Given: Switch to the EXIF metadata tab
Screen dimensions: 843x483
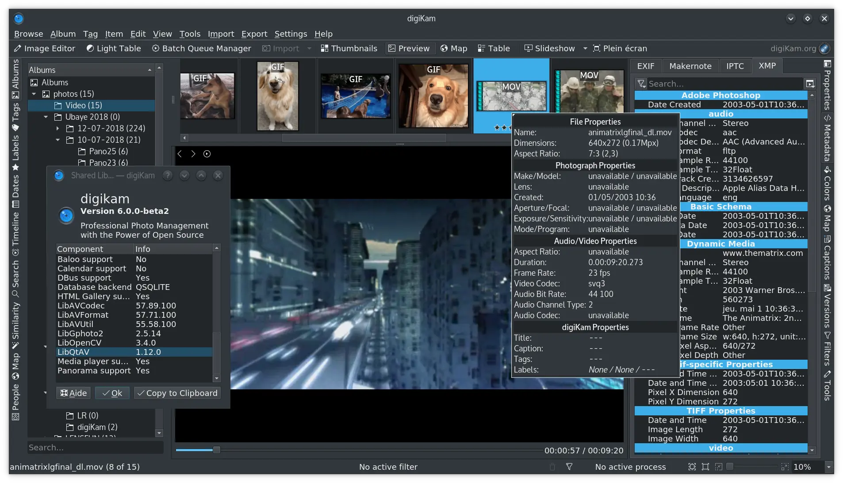Looking at the screenshot, I should click(x=646, y=65).
